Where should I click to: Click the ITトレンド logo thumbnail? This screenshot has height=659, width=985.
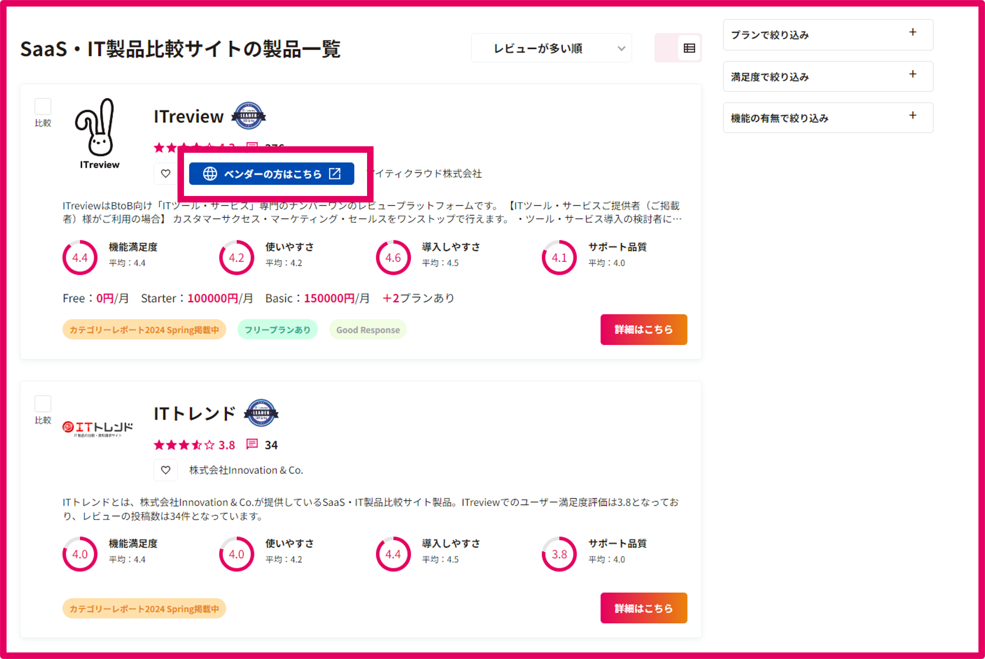tap(98, 426)
